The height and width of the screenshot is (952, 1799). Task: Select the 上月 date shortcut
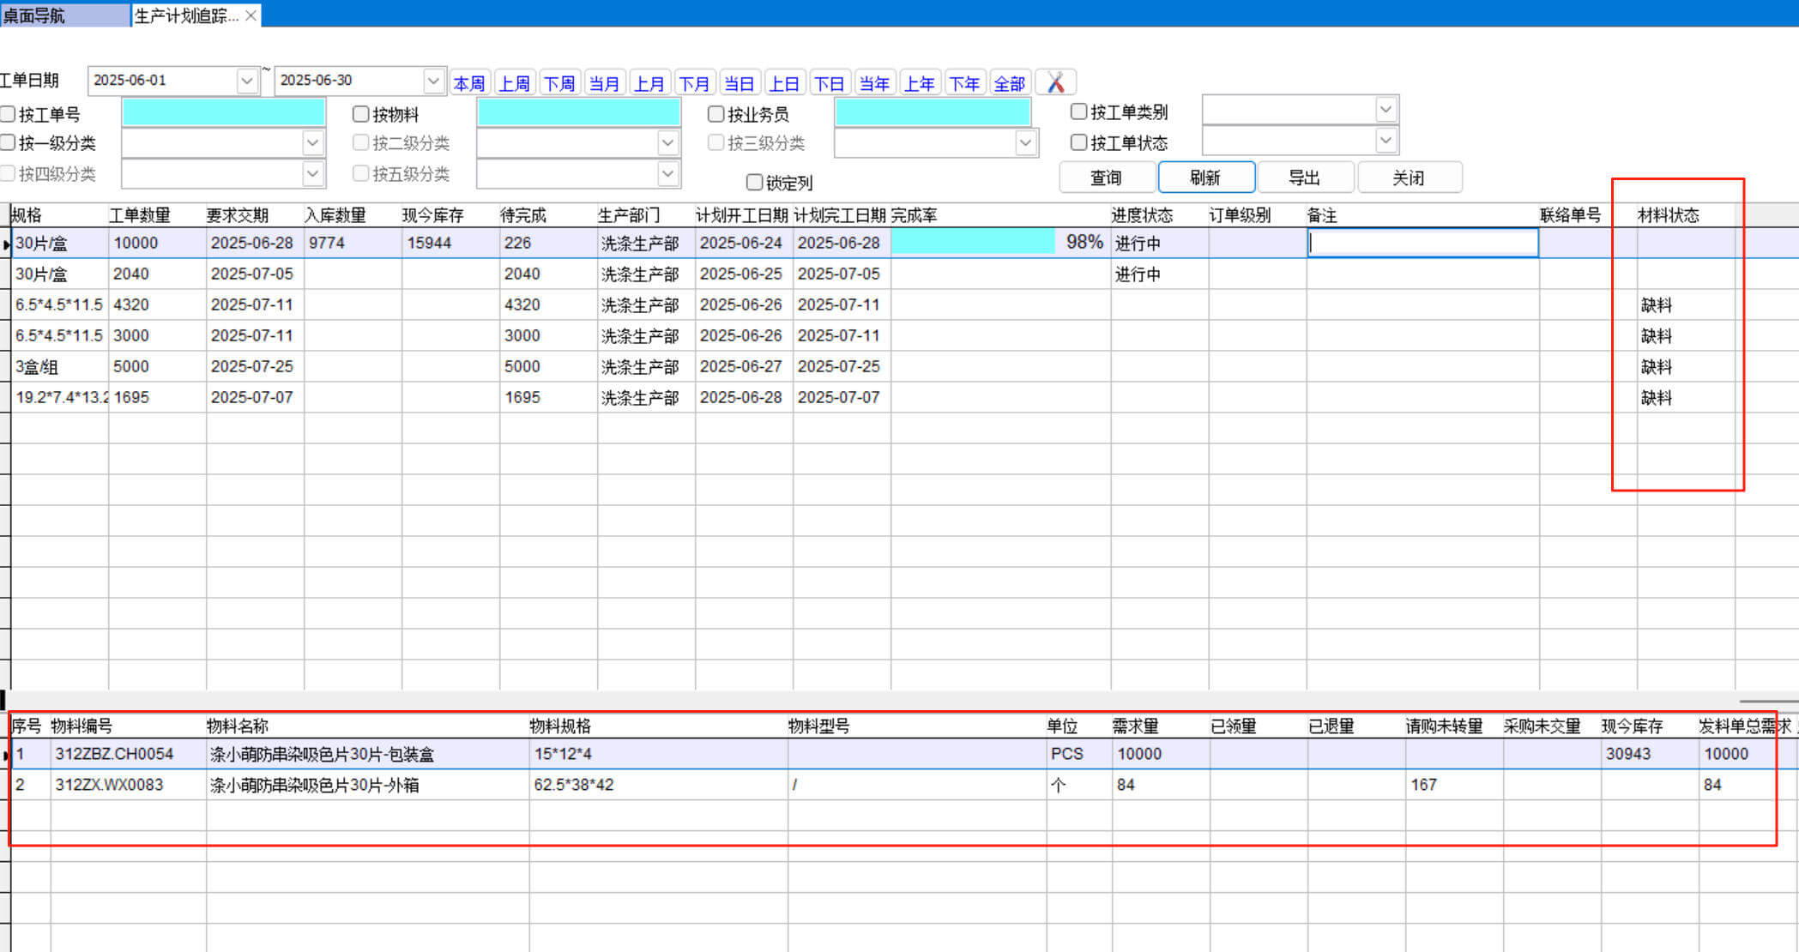[x=649, y=83]
